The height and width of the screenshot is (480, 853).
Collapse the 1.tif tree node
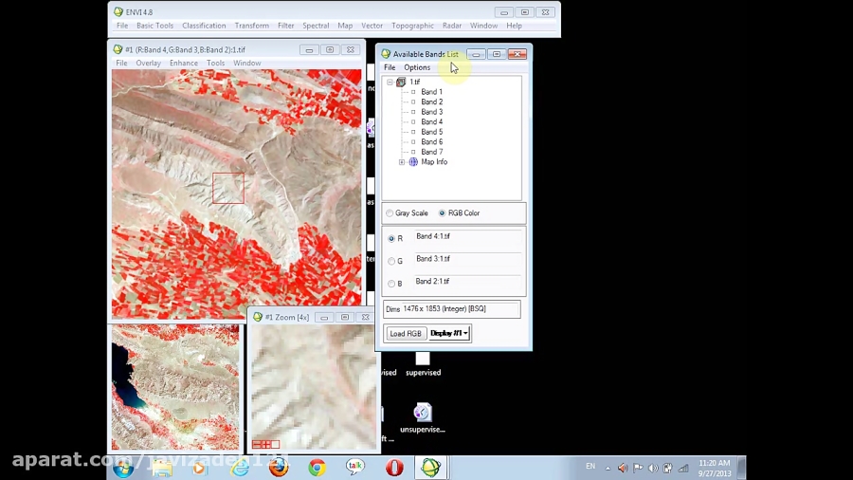point(390,83)
